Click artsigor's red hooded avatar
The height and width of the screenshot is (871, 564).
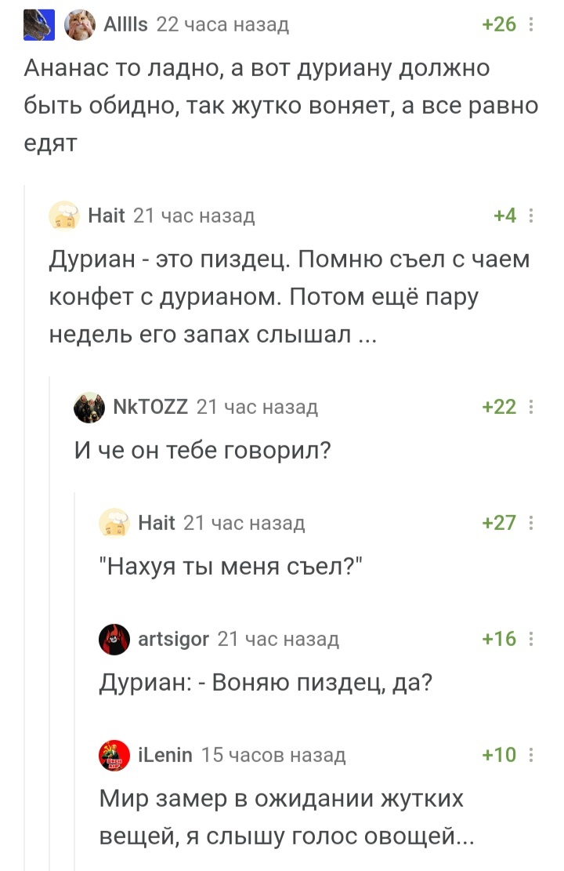[114, 640]
